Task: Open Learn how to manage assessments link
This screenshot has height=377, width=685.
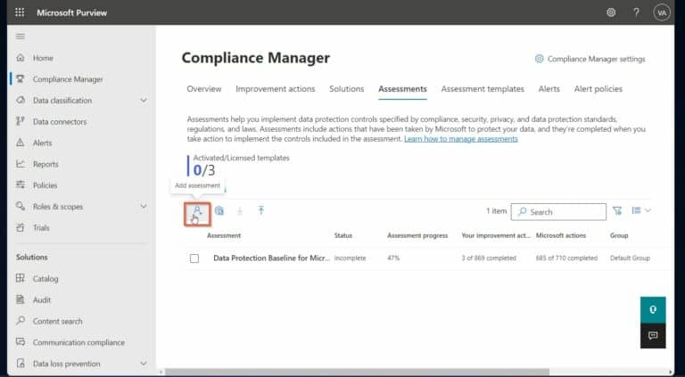Action: click(x=461, y=139)
